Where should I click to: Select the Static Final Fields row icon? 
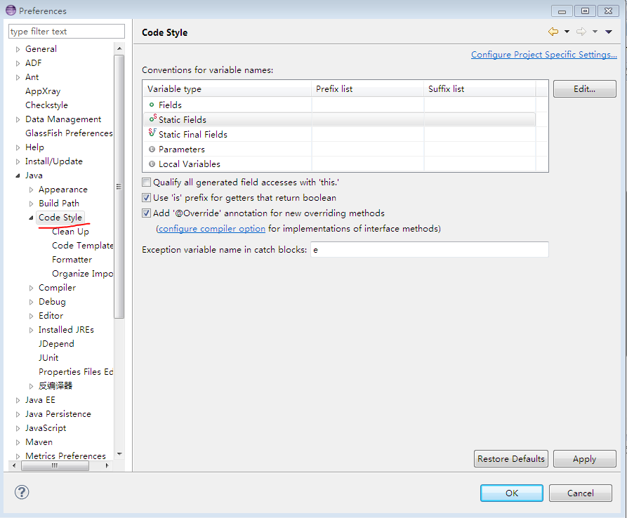[152, 133]
